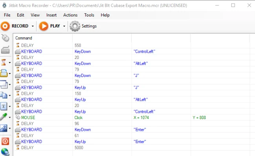Screen dimensions: 255x156
Task: Expand dropdown arrow beside find image icon
Action: tap(10, 128)
